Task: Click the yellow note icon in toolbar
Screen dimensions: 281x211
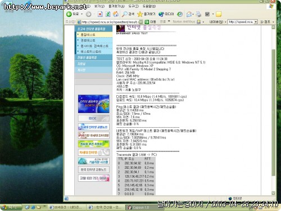Action: (x=219, y=14)
